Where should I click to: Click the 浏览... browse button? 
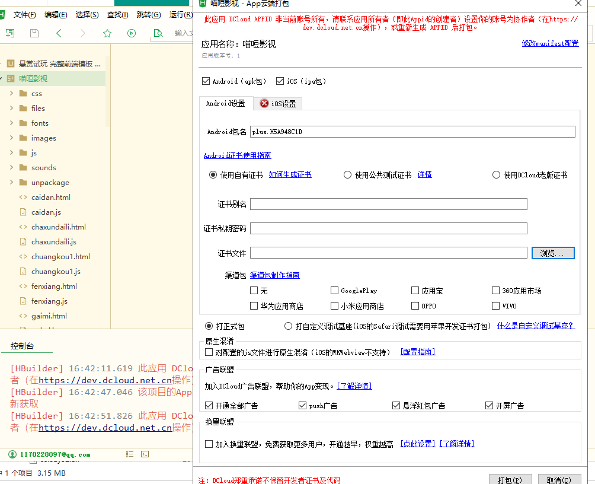pyautogui.click(x=553, y=253)
